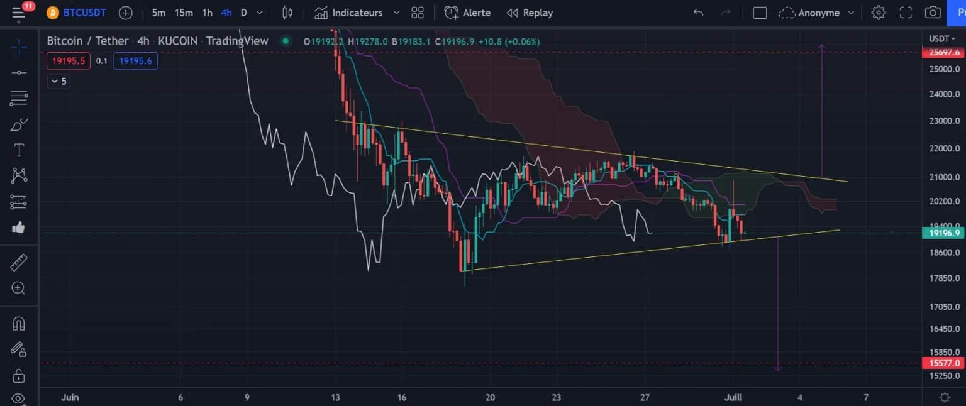
Task: Click the 20200.0 price axis value
Action: [945, 201]
